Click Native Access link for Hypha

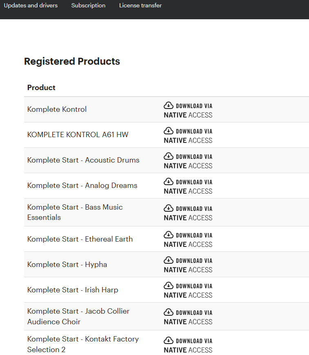click(x=188, y=270)
